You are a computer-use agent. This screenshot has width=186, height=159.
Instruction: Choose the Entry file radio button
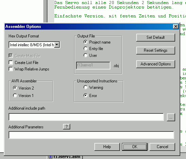tap(86, 48)
